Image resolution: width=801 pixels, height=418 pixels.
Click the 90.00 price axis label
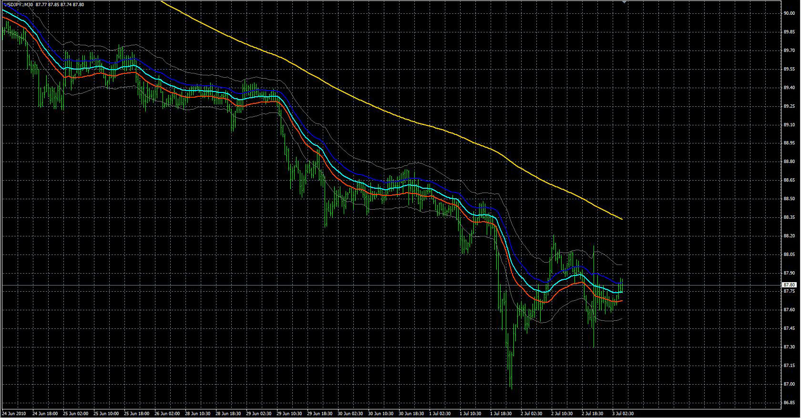pyautogui.click(x=789, y=13)
